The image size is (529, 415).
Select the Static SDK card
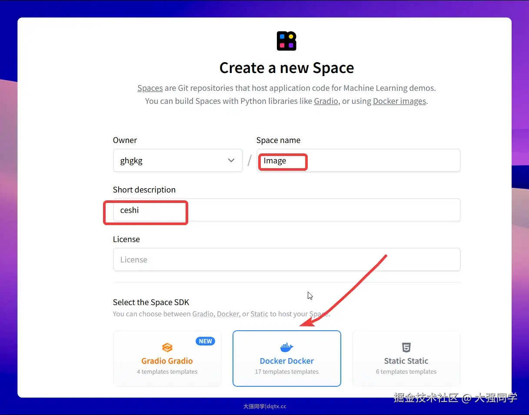tap(406, 359)
